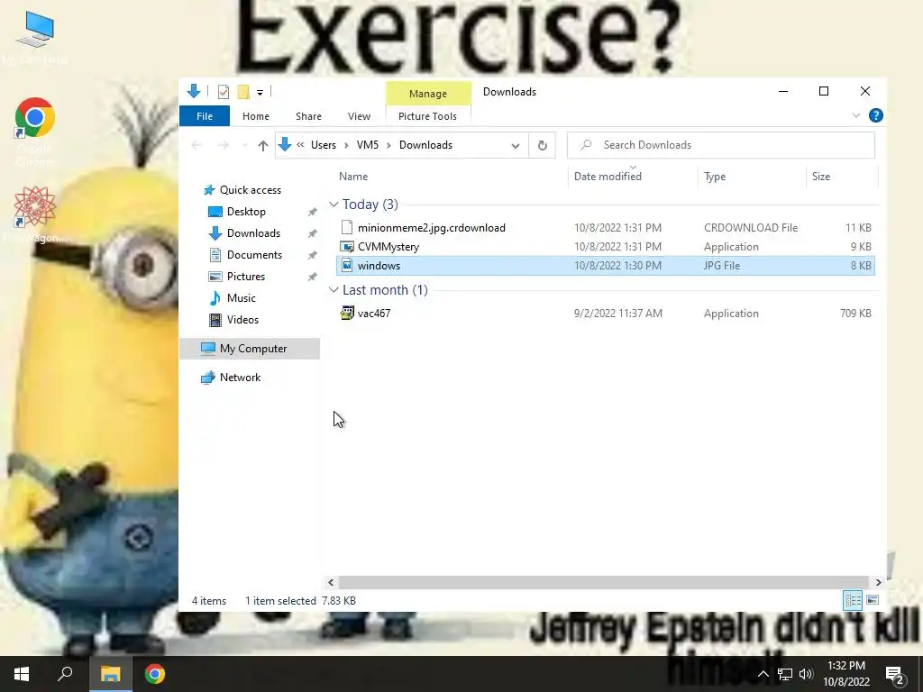The width and height of the screenshot is (923, 692).
Task: Switch to Large thumbnails view button
Action: pyautogui.click(x=873, y=600)
